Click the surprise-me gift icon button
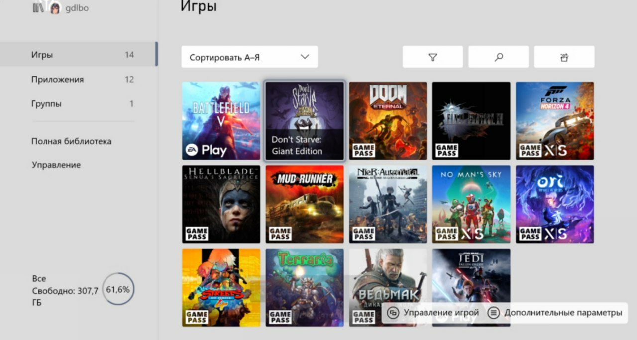Viewport: 637px width, 340px height. (564, 57)
